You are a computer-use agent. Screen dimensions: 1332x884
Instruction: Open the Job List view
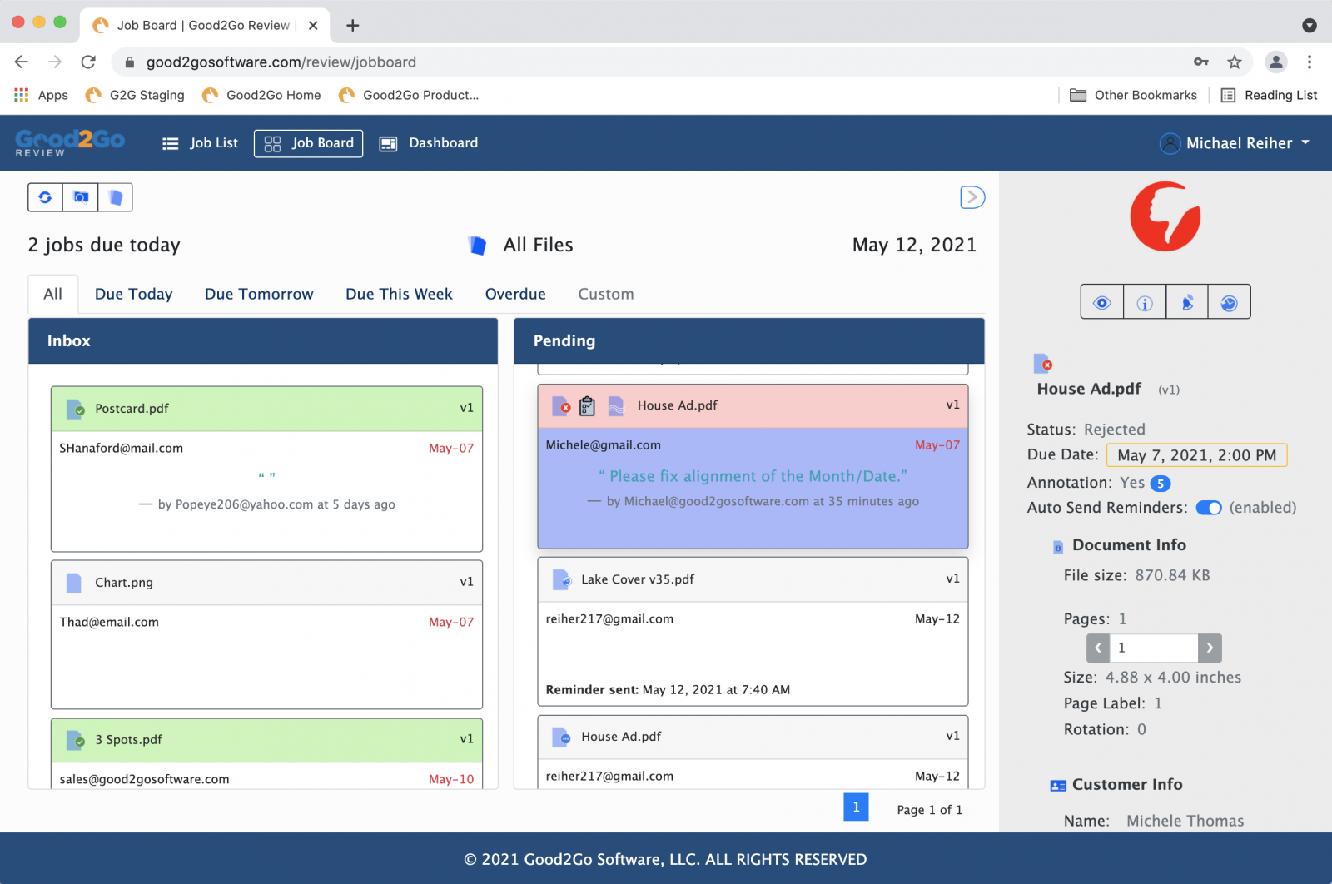click(x=201, y=143)
